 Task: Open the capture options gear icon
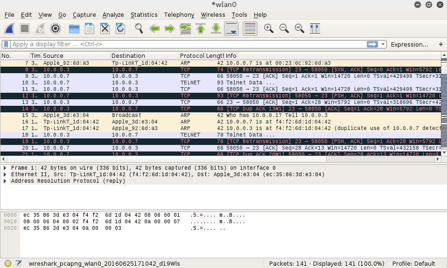56,28
